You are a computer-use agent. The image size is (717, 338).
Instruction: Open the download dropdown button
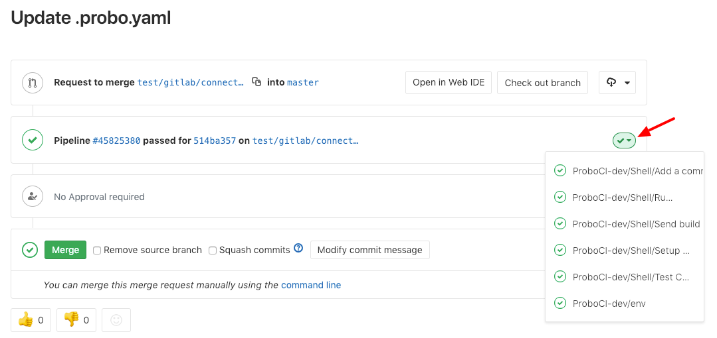click(617, 83)
